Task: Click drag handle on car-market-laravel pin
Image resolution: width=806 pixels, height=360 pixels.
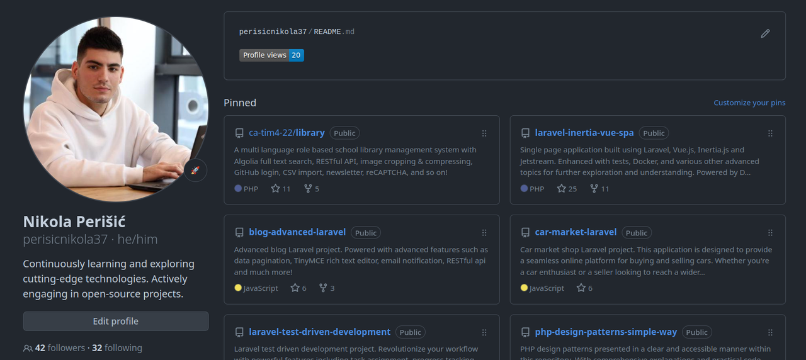Action: click(x=770, y=233)
